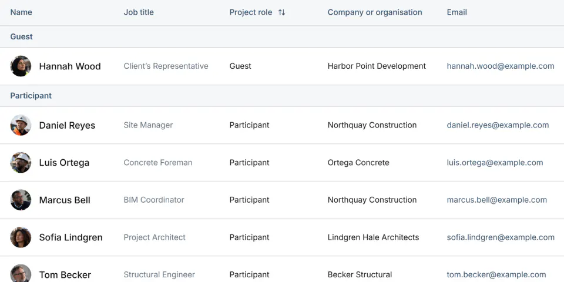Click Guest role in Hannah Wood's row
Screen dimensions: 564x282
240,66
